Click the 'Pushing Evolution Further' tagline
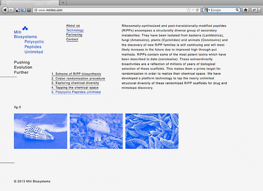The width and height of the screenshot is (263, 191). pyautogui.click(x=23, y=67)
